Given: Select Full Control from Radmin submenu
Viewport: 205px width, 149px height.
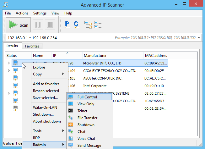Looking at the screenshot, I should [87, 97].
